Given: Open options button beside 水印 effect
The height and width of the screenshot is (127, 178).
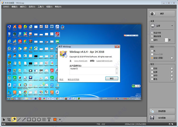Looking at the screenshot, I should [x=172, y=75].
